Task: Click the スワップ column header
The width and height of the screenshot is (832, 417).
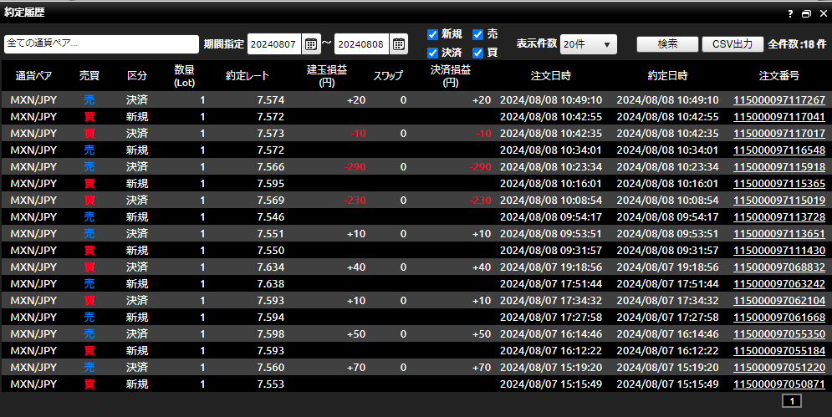Action: 388,76
